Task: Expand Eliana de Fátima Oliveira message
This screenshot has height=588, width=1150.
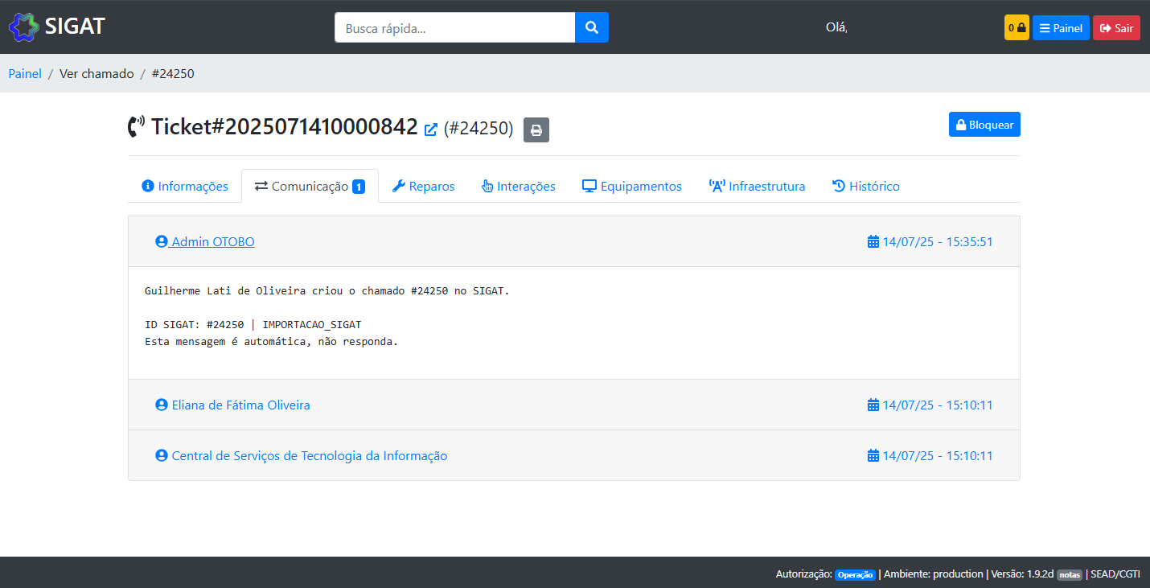Action: coord(240,405)
